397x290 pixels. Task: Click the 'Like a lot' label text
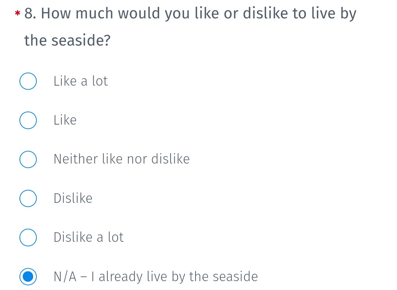(81, 81)
